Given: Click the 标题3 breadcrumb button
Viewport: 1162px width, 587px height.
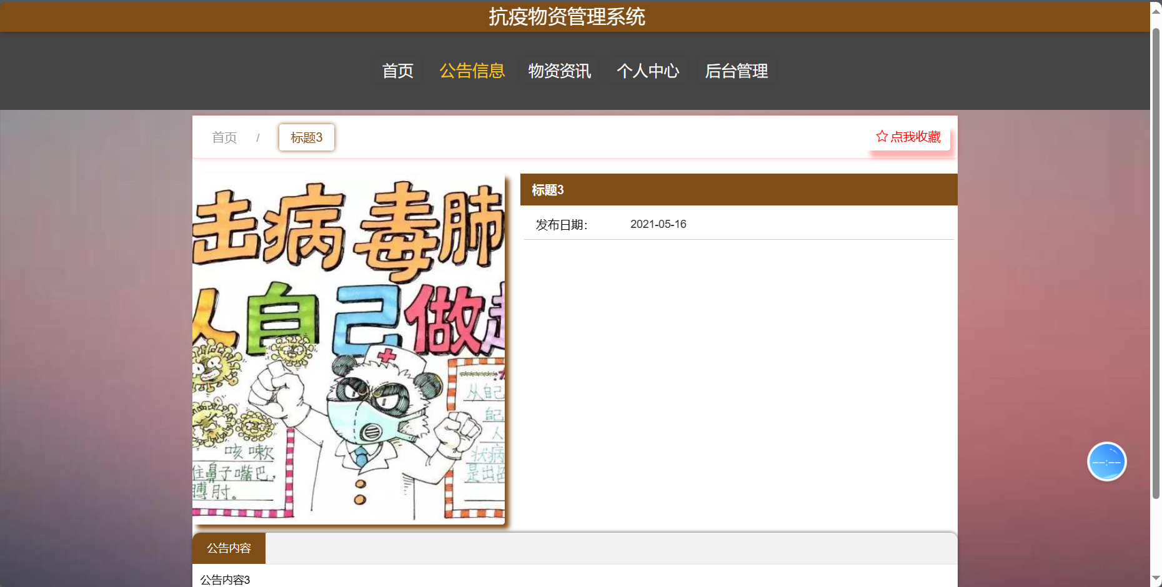Looking at the screenshot, I should point(307,137).
